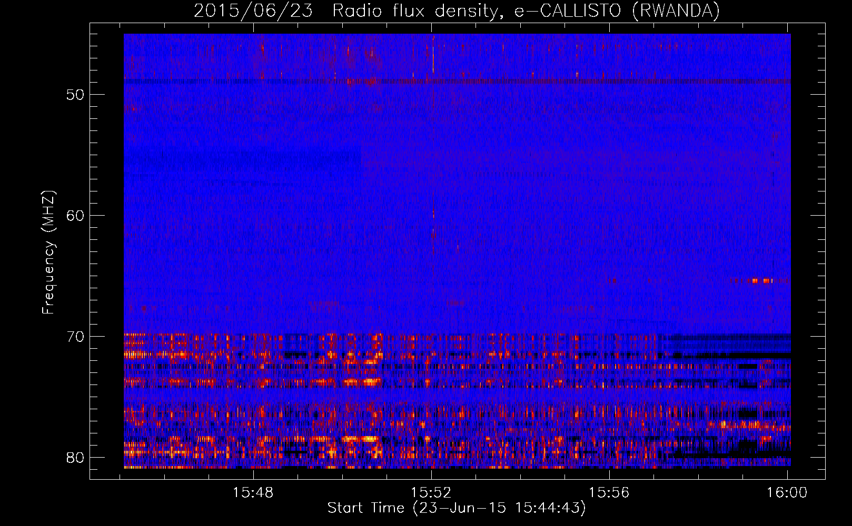The image size is (852, 526).
Task: Click the 15:52 time tick label
Action: tap(431, 492)
